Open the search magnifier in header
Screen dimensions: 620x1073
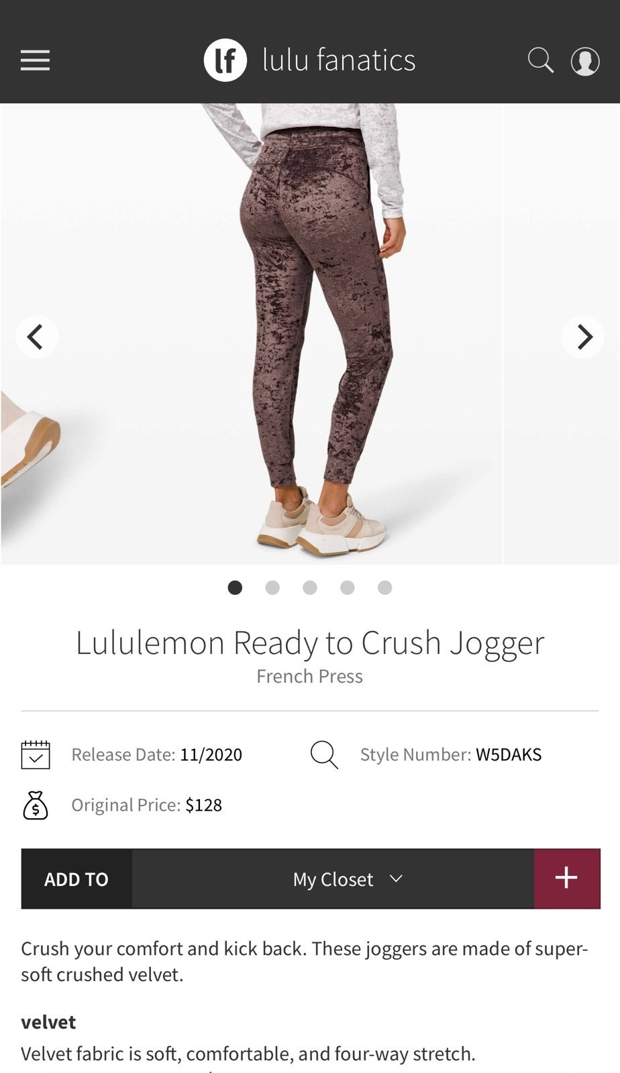click(540, 60)
